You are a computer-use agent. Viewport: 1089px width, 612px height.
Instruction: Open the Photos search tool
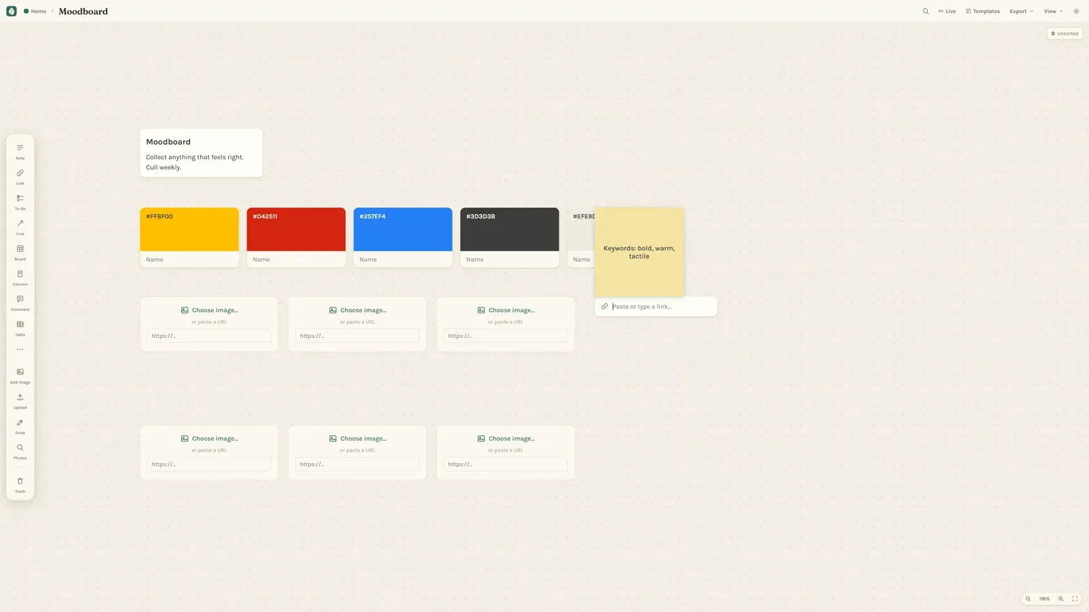(20, 451)
